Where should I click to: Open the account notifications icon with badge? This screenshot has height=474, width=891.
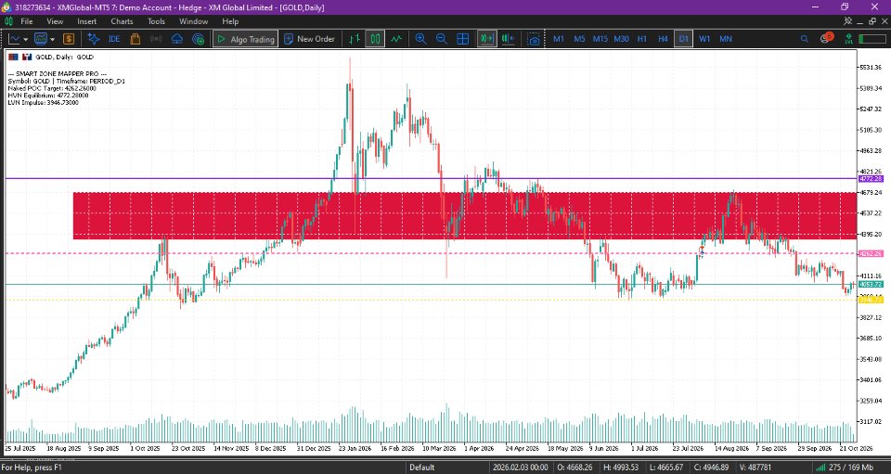pos(826,38)
